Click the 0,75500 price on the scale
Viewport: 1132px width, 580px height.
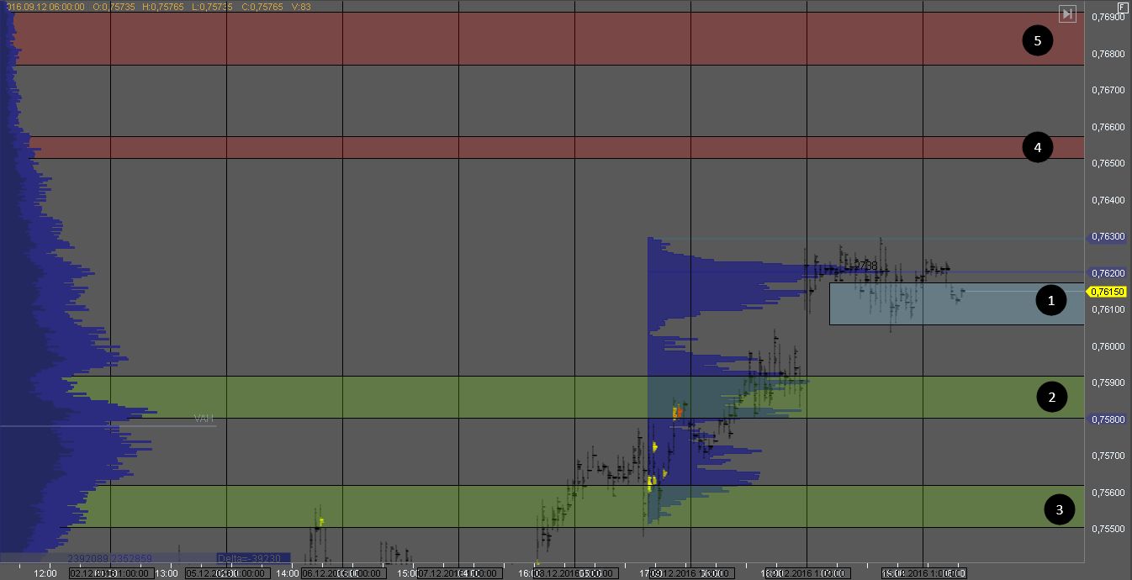coord(1107,529)
